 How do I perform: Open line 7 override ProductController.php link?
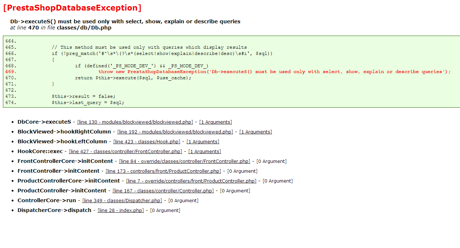coord(191,181)
